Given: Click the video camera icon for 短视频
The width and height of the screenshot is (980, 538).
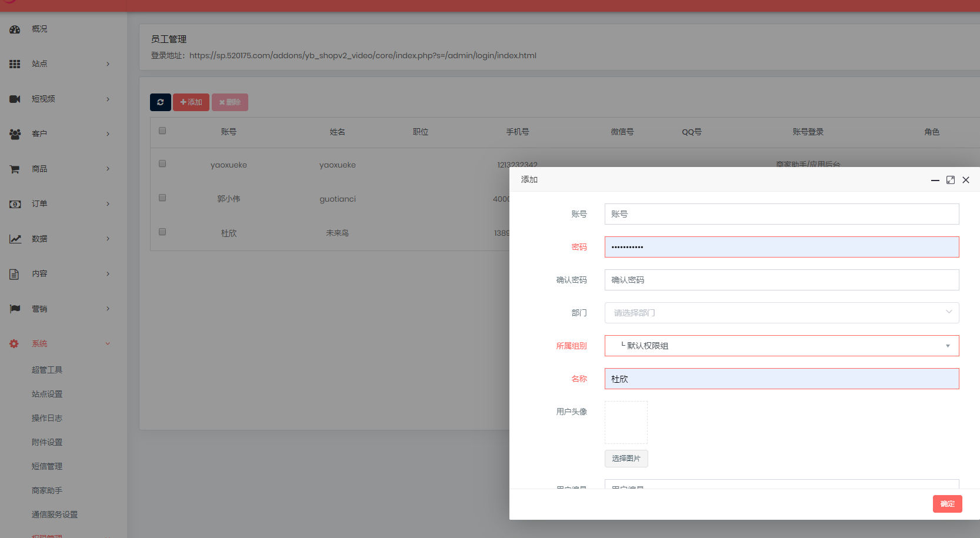Looking at the screenshot, I should point(15,99).
